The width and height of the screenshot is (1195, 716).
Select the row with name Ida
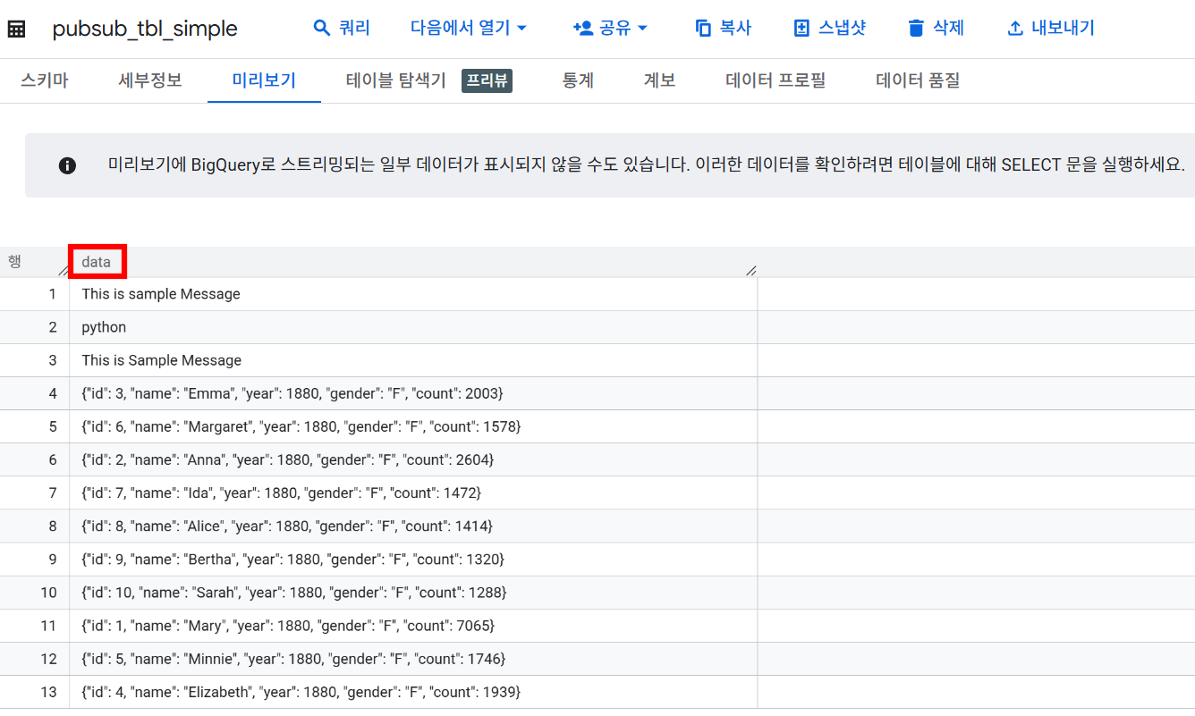(597, 493)
